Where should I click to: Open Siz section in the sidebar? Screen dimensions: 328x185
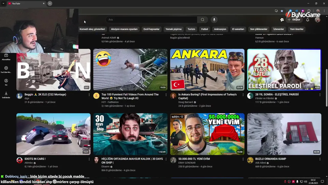6,82
